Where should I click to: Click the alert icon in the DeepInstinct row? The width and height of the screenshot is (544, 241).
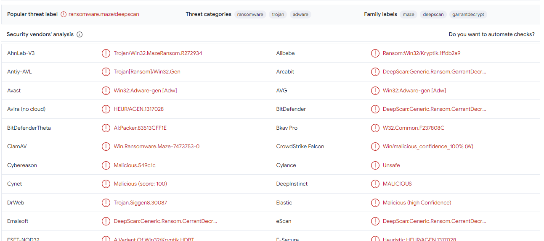[375, 184]
